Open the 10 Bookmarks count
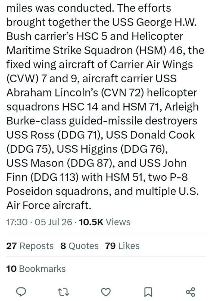The width and height of the screenshot is (212, 301). point(36,268)
